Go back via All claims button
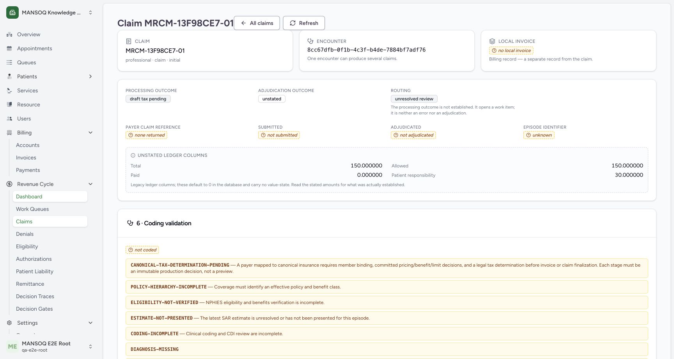 (x=257, y=23)
